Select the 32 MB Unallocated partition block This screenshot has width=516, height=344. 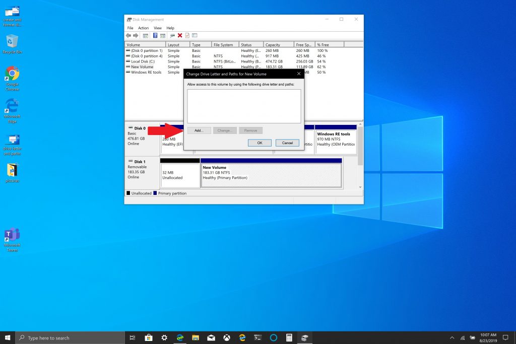[180, 174]
